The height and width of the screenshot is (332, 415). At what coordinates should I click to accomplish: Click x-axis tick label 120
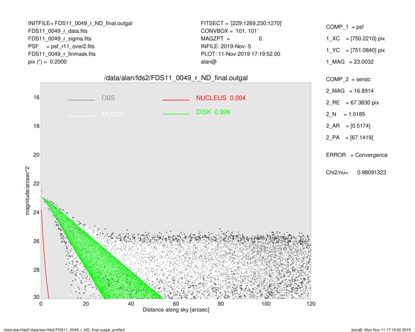point(311,304)
